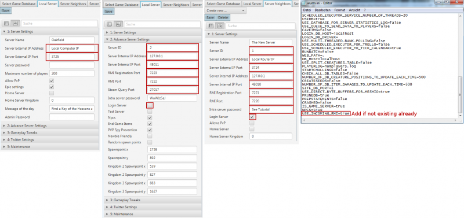The image size is (464, 218).
Task: Enable the Newbie Friendly checkbox
Action: coord(150,136)
